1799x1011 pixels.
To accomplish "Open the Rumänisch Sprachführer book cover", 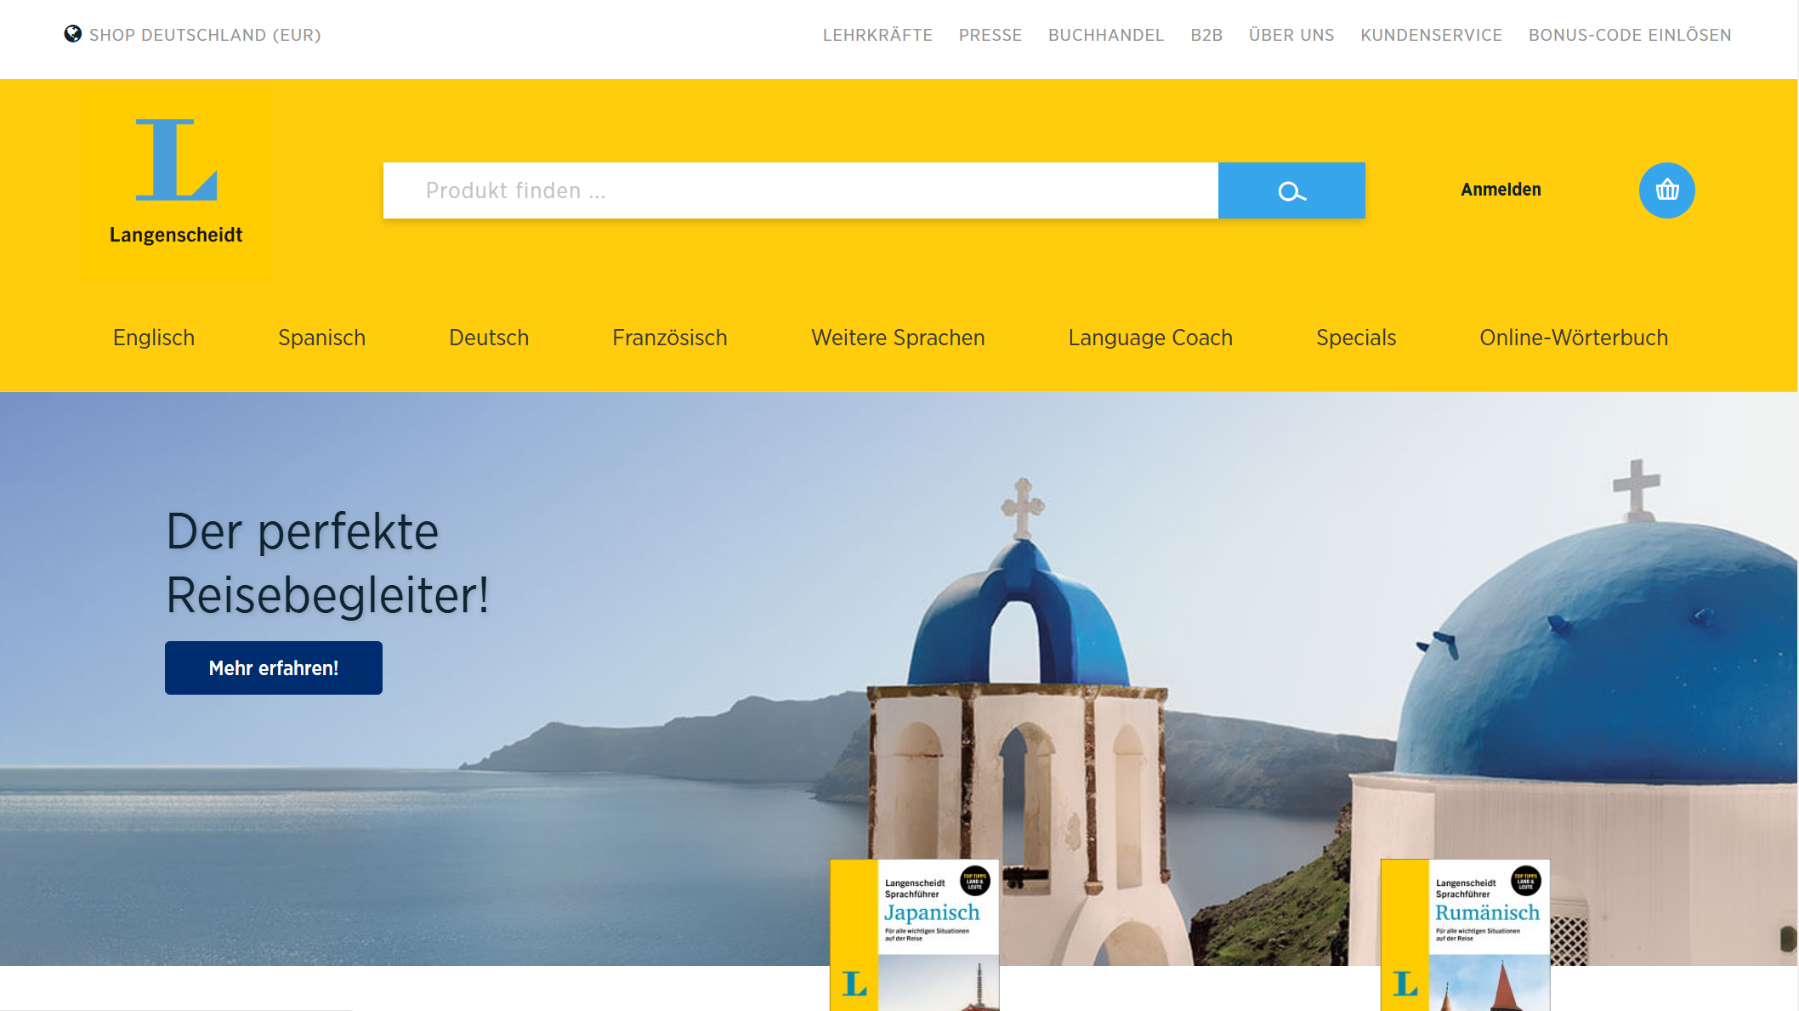I will pyautogui.click(x=1466, y=934).
